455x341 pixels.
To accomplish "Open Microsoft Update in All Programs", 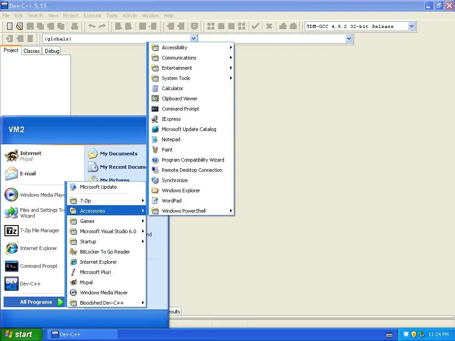I will [107, 187].
